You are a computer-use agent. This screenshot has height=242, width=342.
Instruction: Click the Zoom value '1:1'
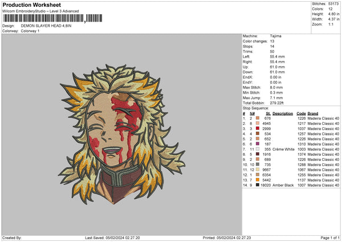pos(331,24)
